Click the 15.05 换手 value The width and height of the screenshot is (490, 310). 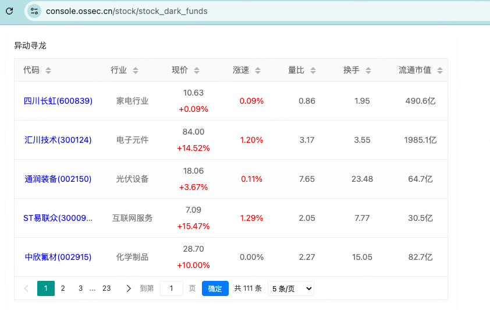click(x=362, y=257)
